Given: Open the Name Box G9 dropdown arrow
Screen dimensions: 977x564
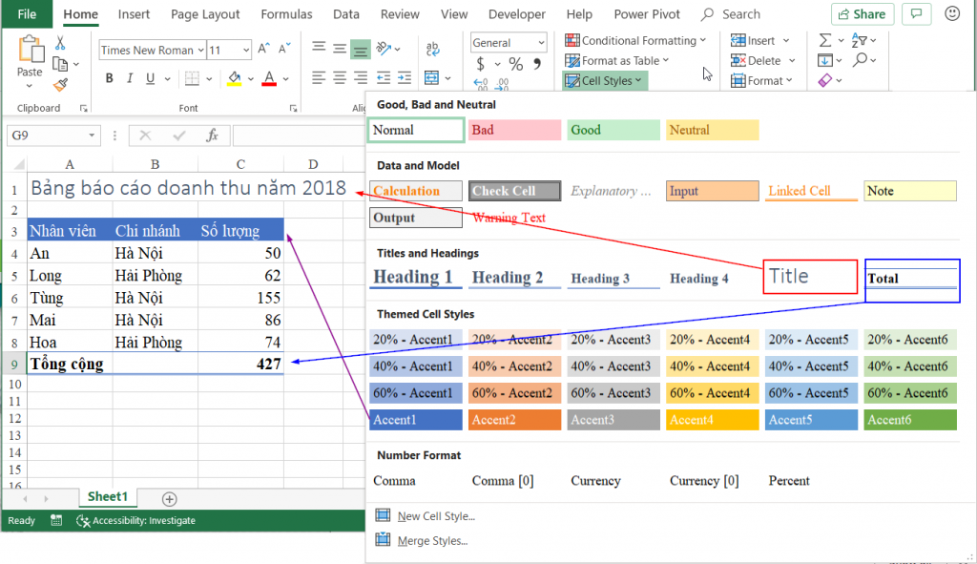Looking at the screenshot, I should [x=92, y=136].
